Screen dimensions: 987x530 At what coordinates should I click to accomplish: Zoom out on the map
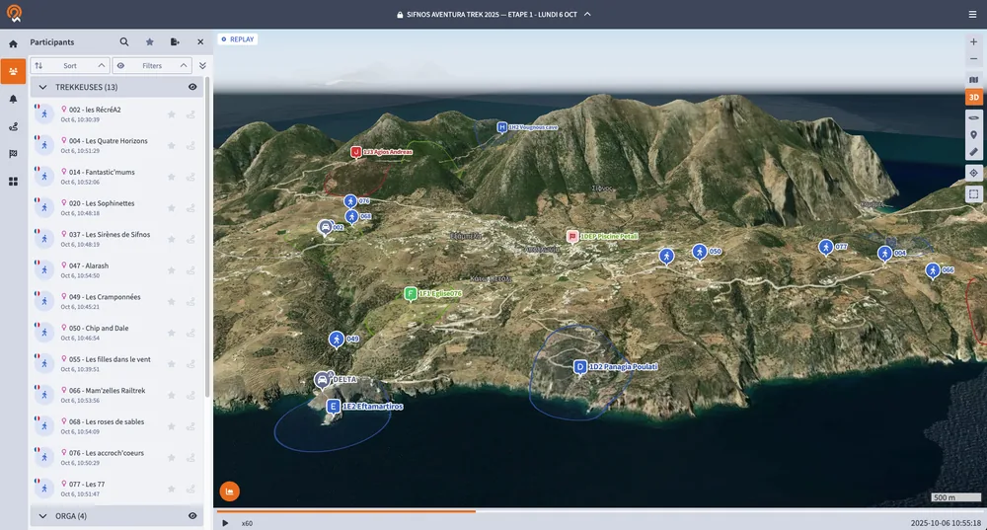pyautogui.click(x=974, y=58)
